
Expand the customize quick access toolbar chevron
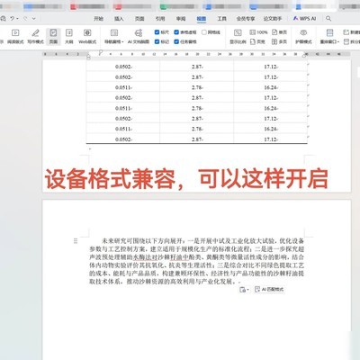click(x=34, y=19)
